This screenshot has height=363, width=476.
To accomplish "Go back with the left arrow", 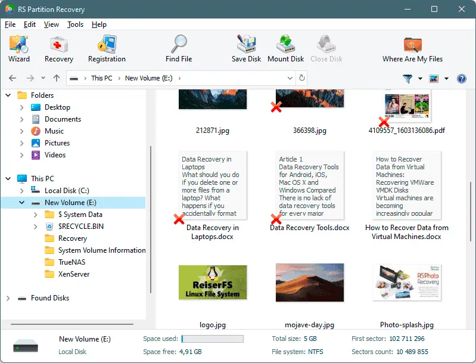I will (x=13, y=78).
